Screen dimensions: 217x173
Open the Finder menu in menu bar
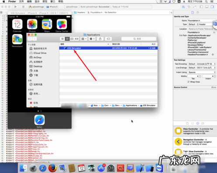click(x=12, y=1)
